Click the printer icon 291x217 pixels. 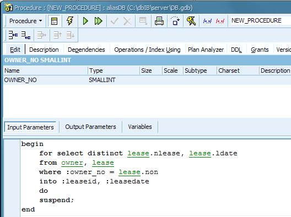[159, 21]
